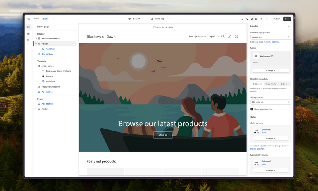Click the exit editor back icon

[29, 19]
